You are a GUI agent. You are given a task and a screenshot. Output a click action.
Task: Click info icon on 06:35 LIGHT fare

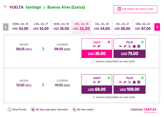(109, 42)
